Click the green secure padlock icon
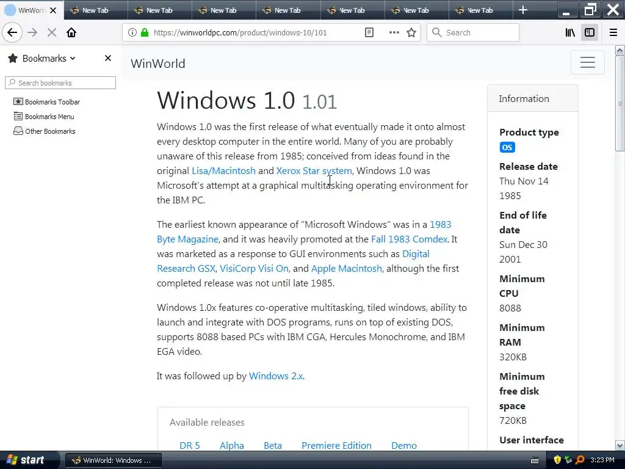The image size is (625, 469). [x=145, y=33]
